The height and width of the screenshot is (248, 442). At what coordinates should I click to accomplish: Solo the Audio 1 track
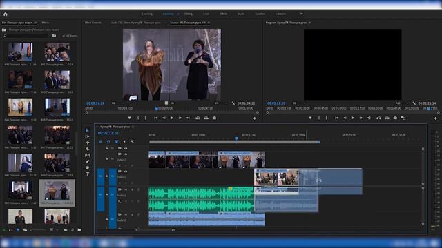(132, 190)
